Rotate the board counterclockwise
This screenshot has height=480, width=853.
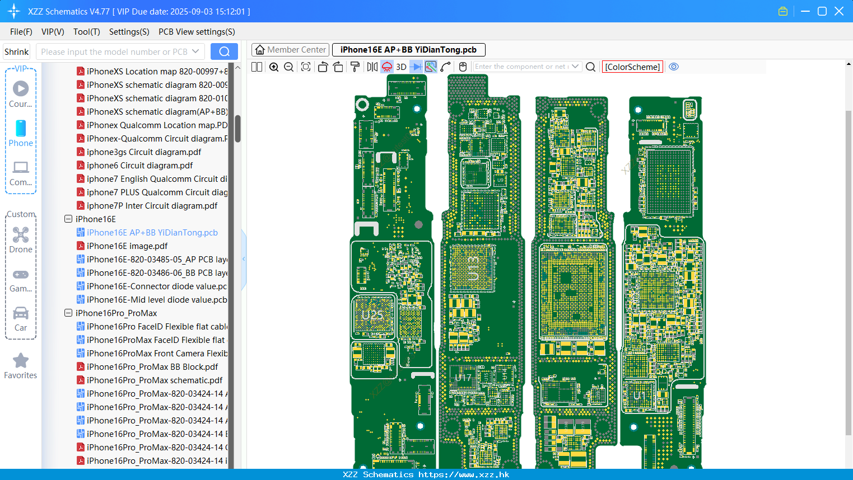(x=323, y=67)
